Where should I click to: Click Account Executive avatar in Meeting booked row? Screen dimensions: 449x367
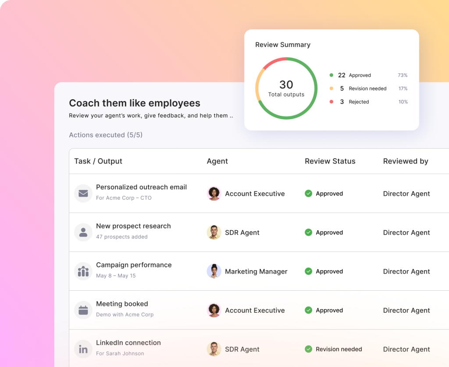click(214, 310)
